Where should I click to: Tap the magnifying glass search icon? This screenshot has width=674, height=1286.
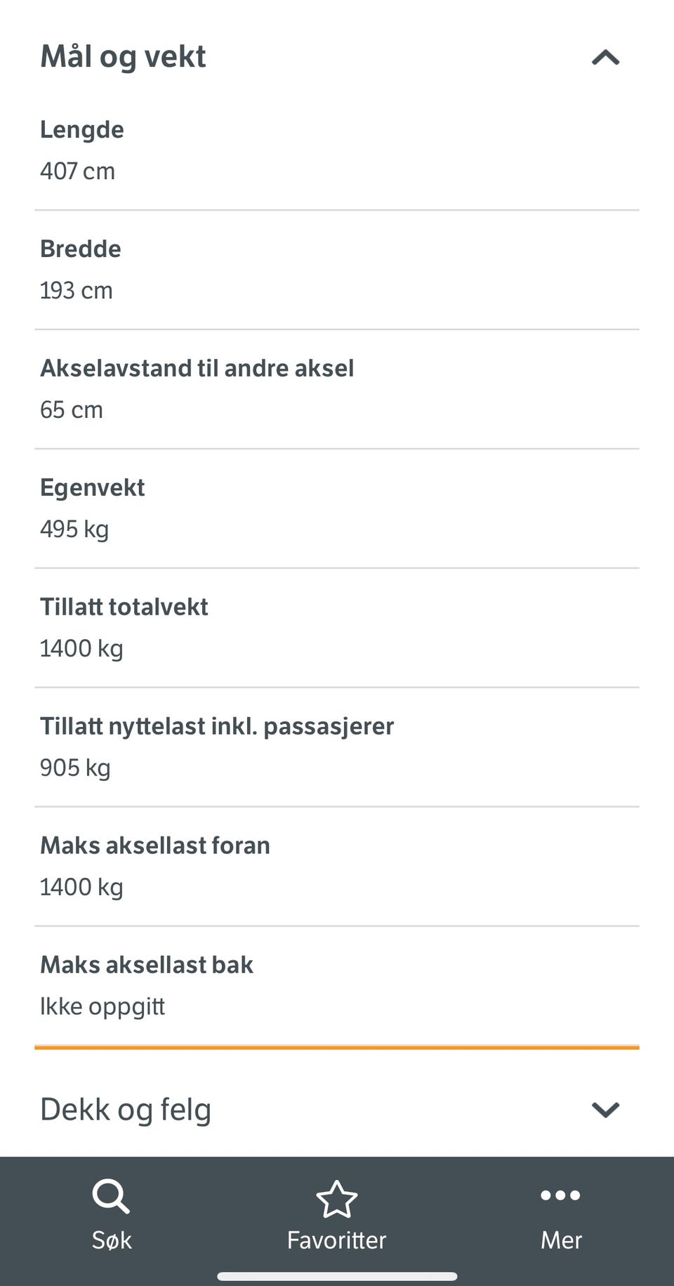point(111,1196)
